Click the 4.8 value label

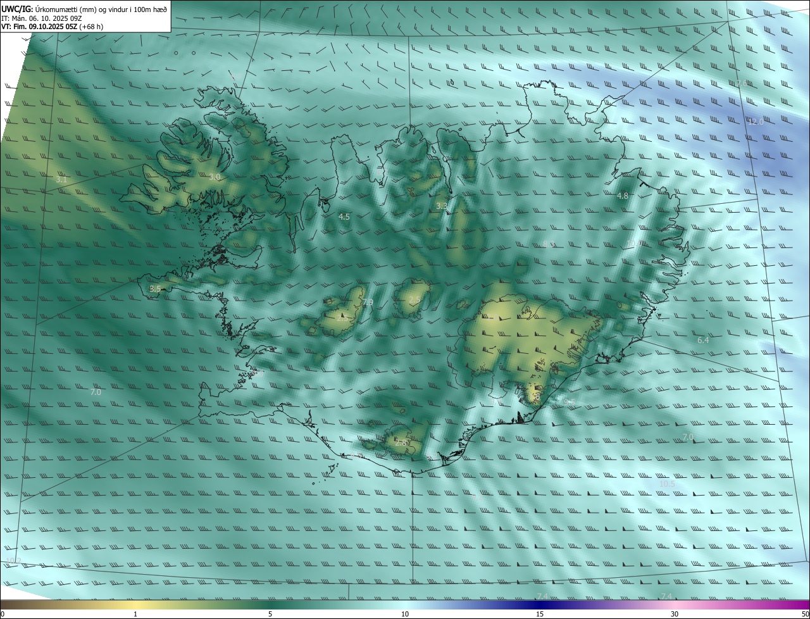[x=623, y=196]
